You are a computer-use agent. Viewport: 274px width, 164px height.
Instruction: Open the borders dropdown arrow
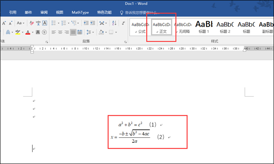tap(116, 32)
